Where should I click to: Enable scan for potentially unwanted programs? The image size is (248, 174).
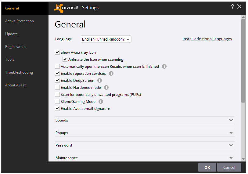(x=57, y=95)
